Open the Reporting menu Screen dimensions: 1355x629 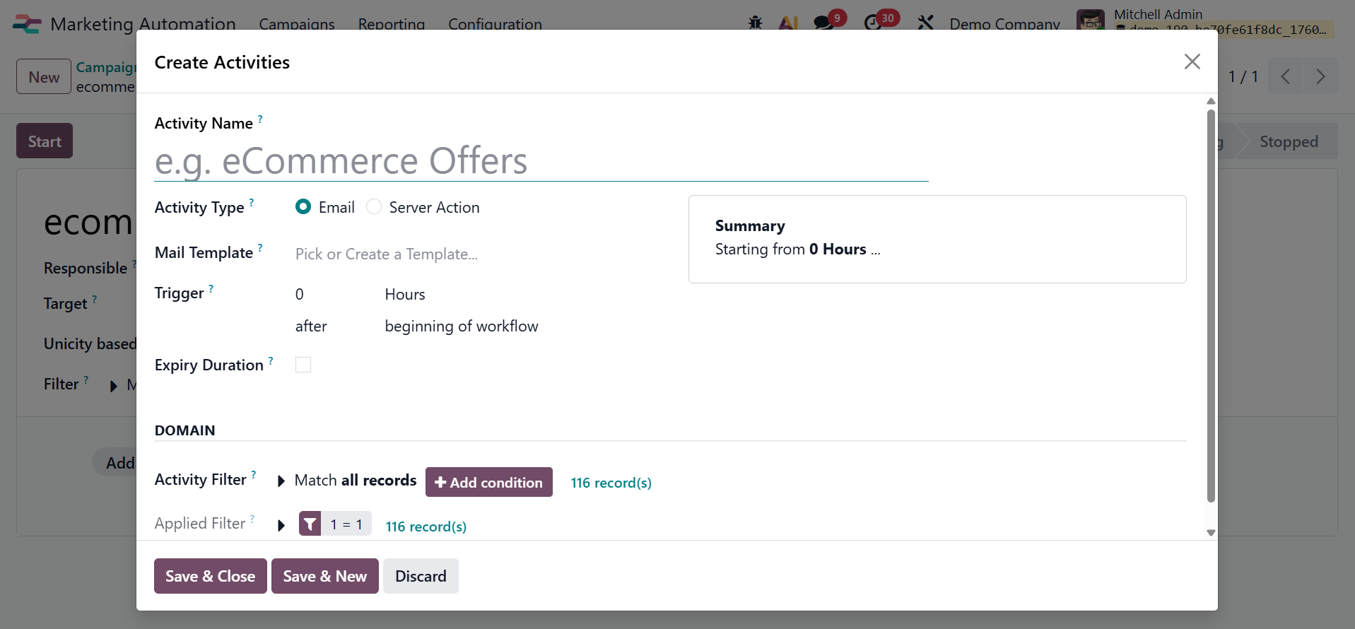coord(392,24)
